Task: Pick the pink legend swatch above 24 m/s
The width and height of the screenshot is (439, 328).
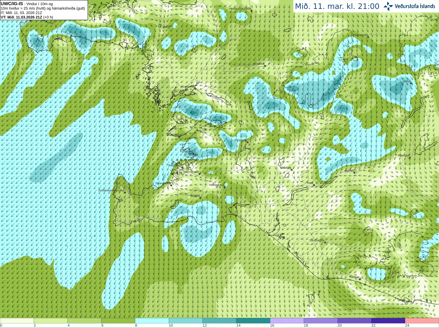Action: point(422,321)
